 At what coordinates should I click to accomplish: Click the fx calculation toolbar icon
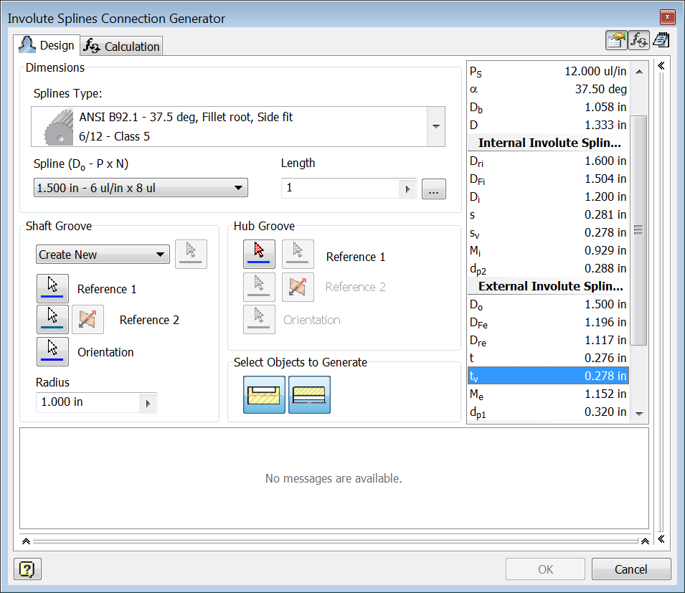tap(638, 40)
